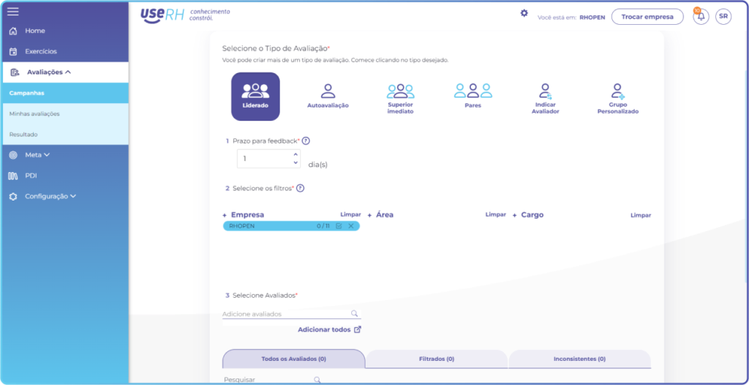Switch to the Filtrados tab
The height and width of the screenshot is (385, 749).
(437, 359)
